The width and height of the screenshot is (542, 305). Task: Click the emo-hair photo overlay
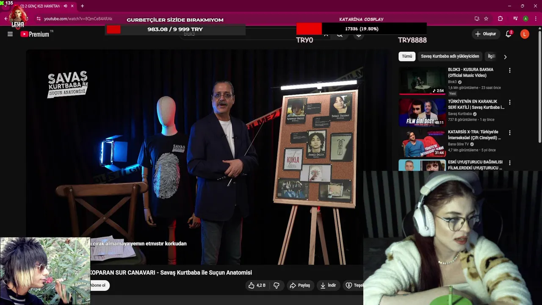tap(45, 271)
